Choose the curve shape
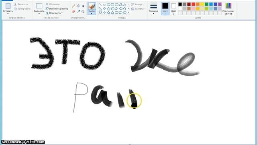This screenshot has width=257, height=145. pyautogui.click(x=104, y=4)
